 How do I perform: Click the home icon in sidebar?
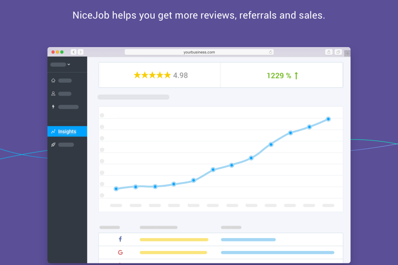(x=53, y=81)
